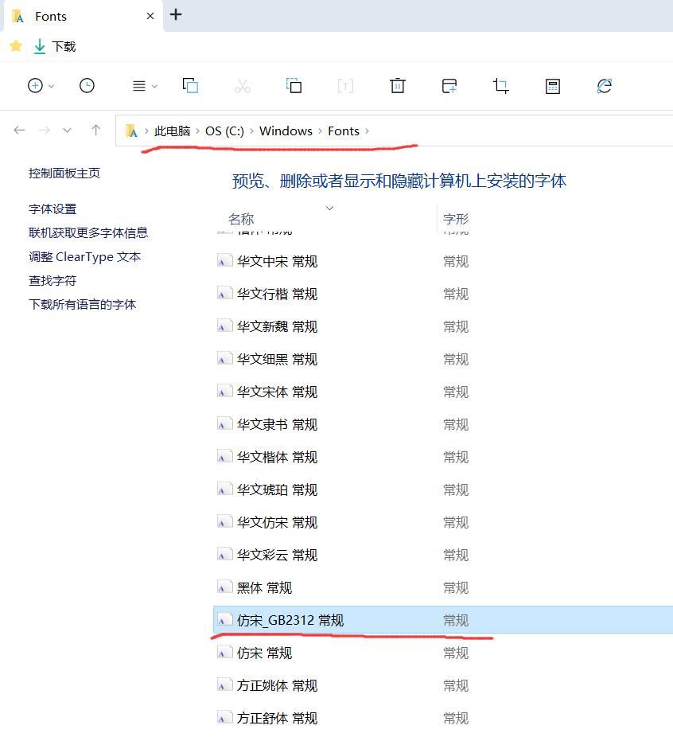Click the New item plus icon
Image resolution: width=673 pixels, height=741 pixels.
pos(35,86)
